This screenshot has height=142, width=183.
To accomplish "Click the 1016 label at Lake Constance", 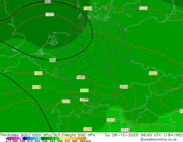I will coord(84,100).
